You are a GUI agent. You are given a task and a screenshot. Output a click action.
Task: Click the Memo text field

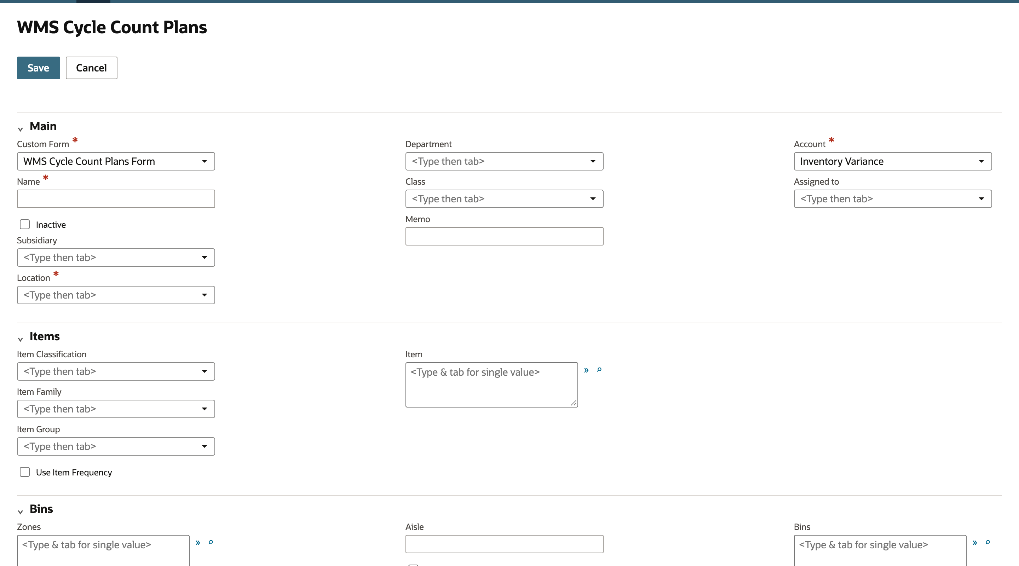tap(504, 236)
